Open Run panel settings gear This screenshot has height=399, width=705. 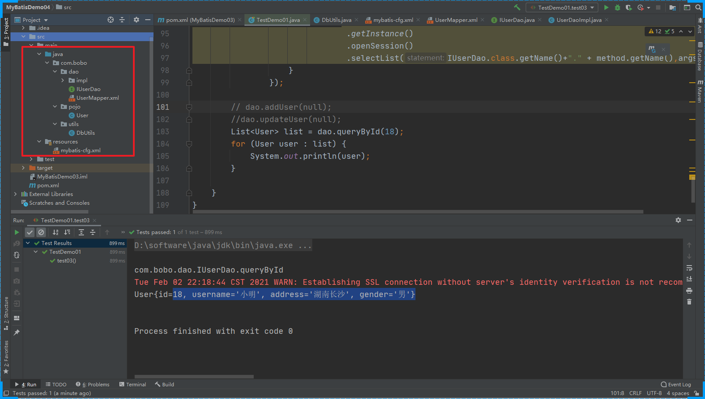[678, 220]
